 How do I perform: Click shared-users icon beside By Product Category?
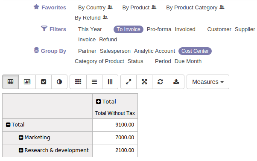(x=222, y=7)
